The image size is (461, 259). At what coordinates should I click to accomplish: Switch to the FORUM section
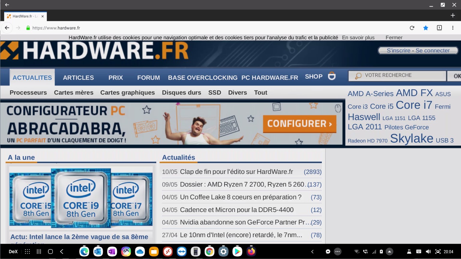click(x=148, y=78)
